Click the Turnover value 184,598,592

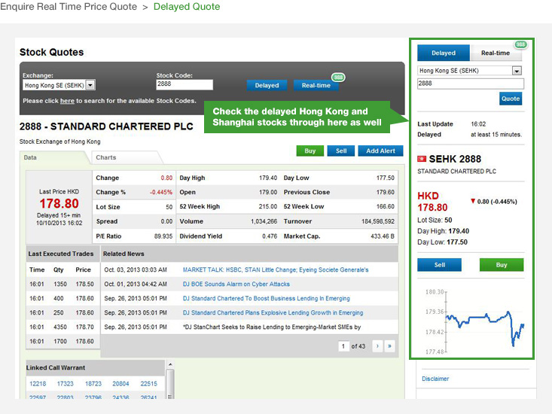[x=378, y=221]
